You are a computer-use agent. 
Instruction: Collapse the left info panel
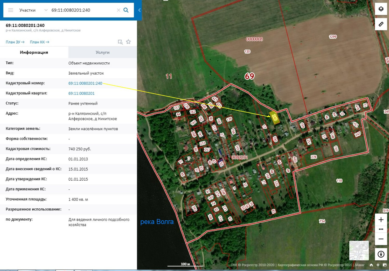click(x=139, y=10)
